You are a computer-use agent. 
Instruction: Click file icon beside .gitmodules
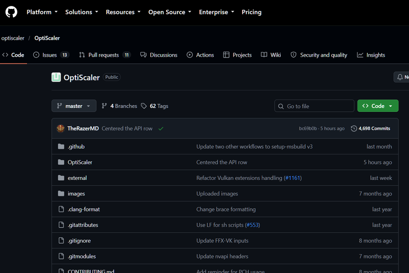[x=61, y=256]
